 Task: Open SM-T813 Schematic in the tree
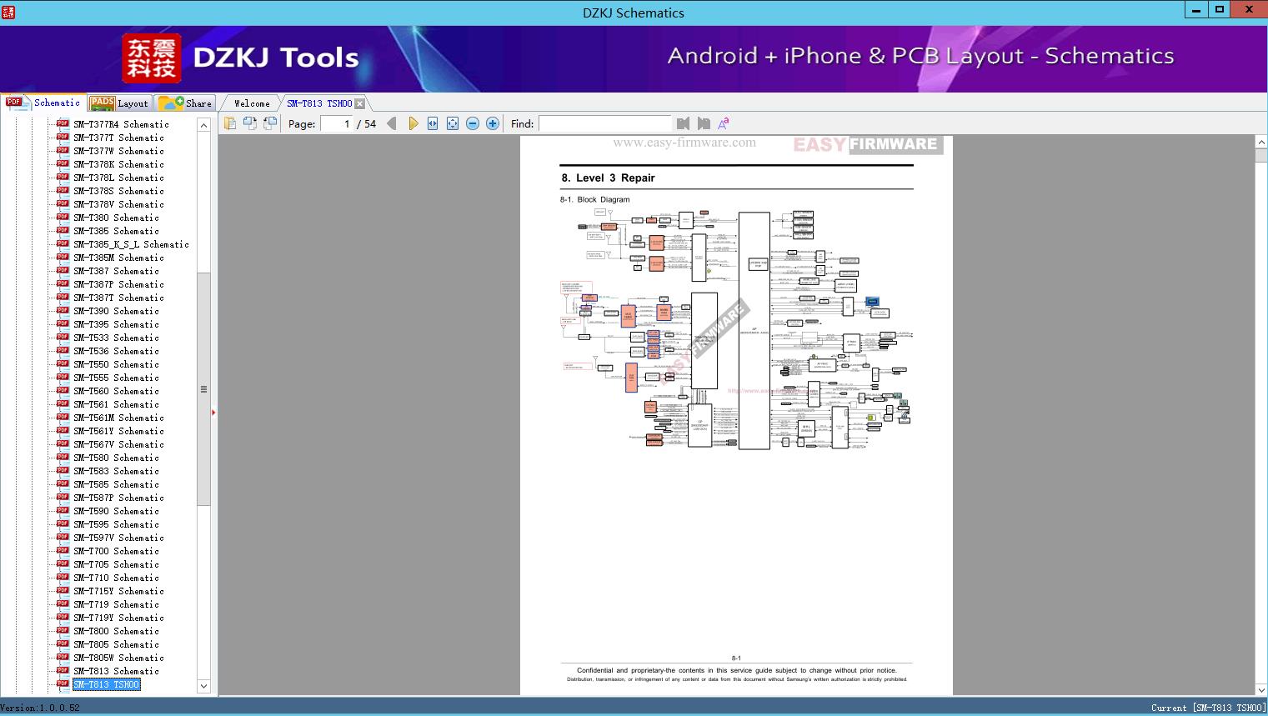point(116,671)
